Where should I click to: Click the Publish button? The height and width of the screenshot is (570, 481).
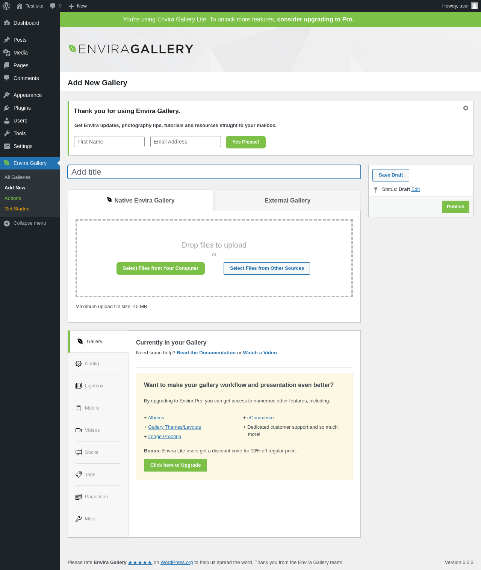(455, 207)
